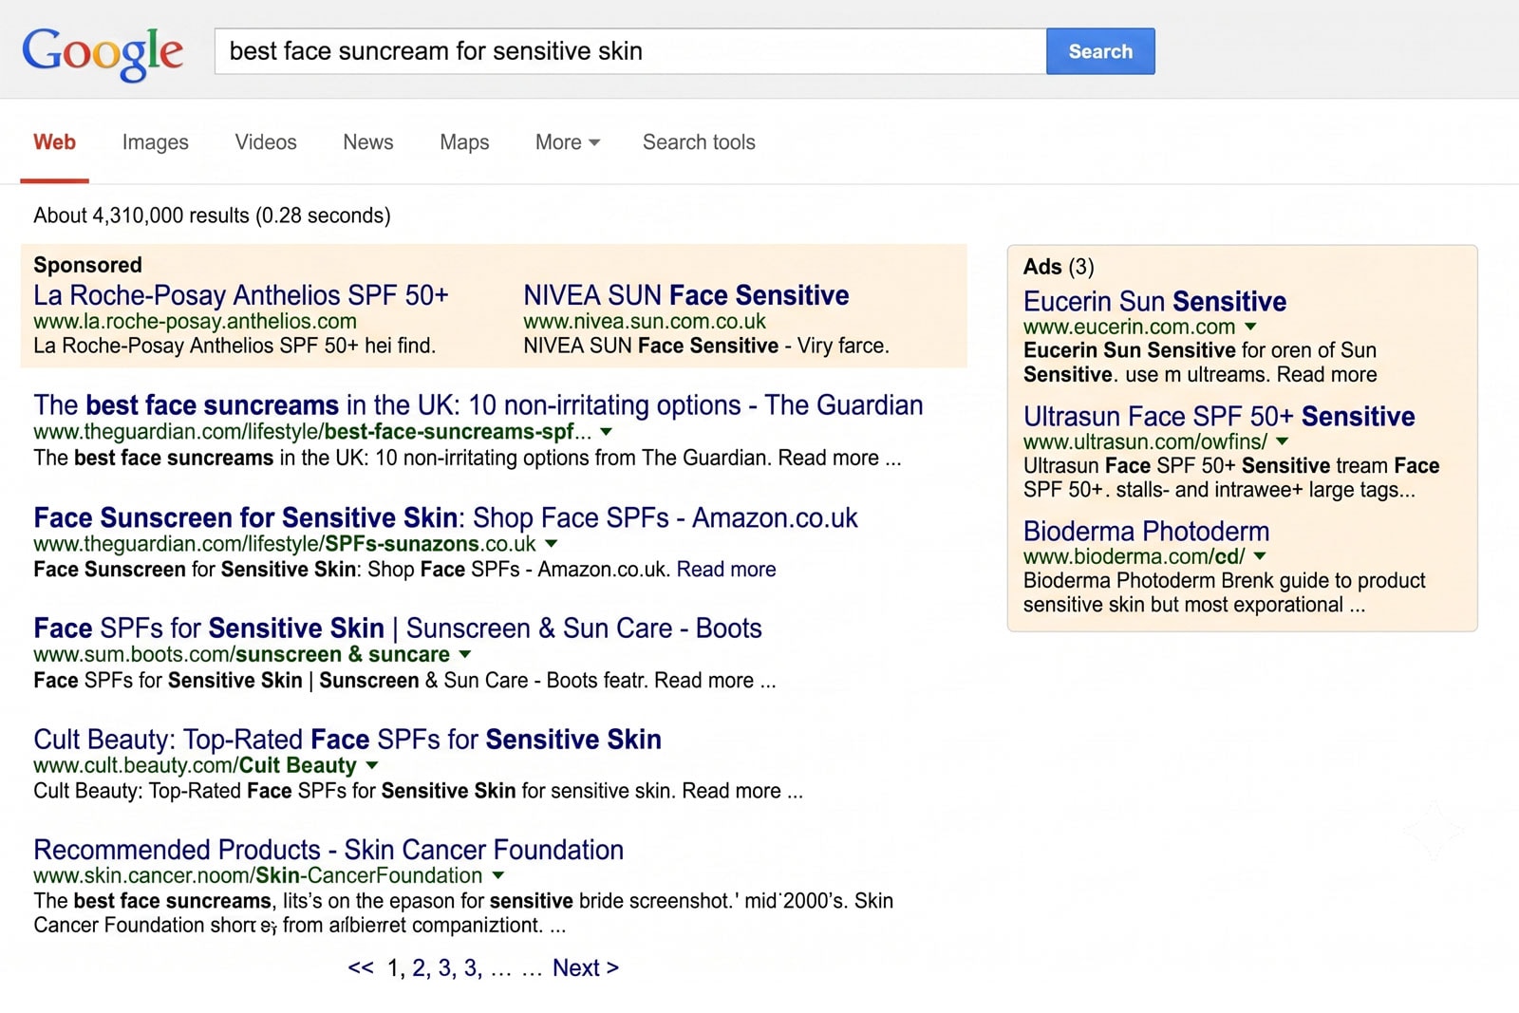Expand dropdown arrow beside cult.beauty.com URL
1519x1013 pixels.
[x=372, y=765]
